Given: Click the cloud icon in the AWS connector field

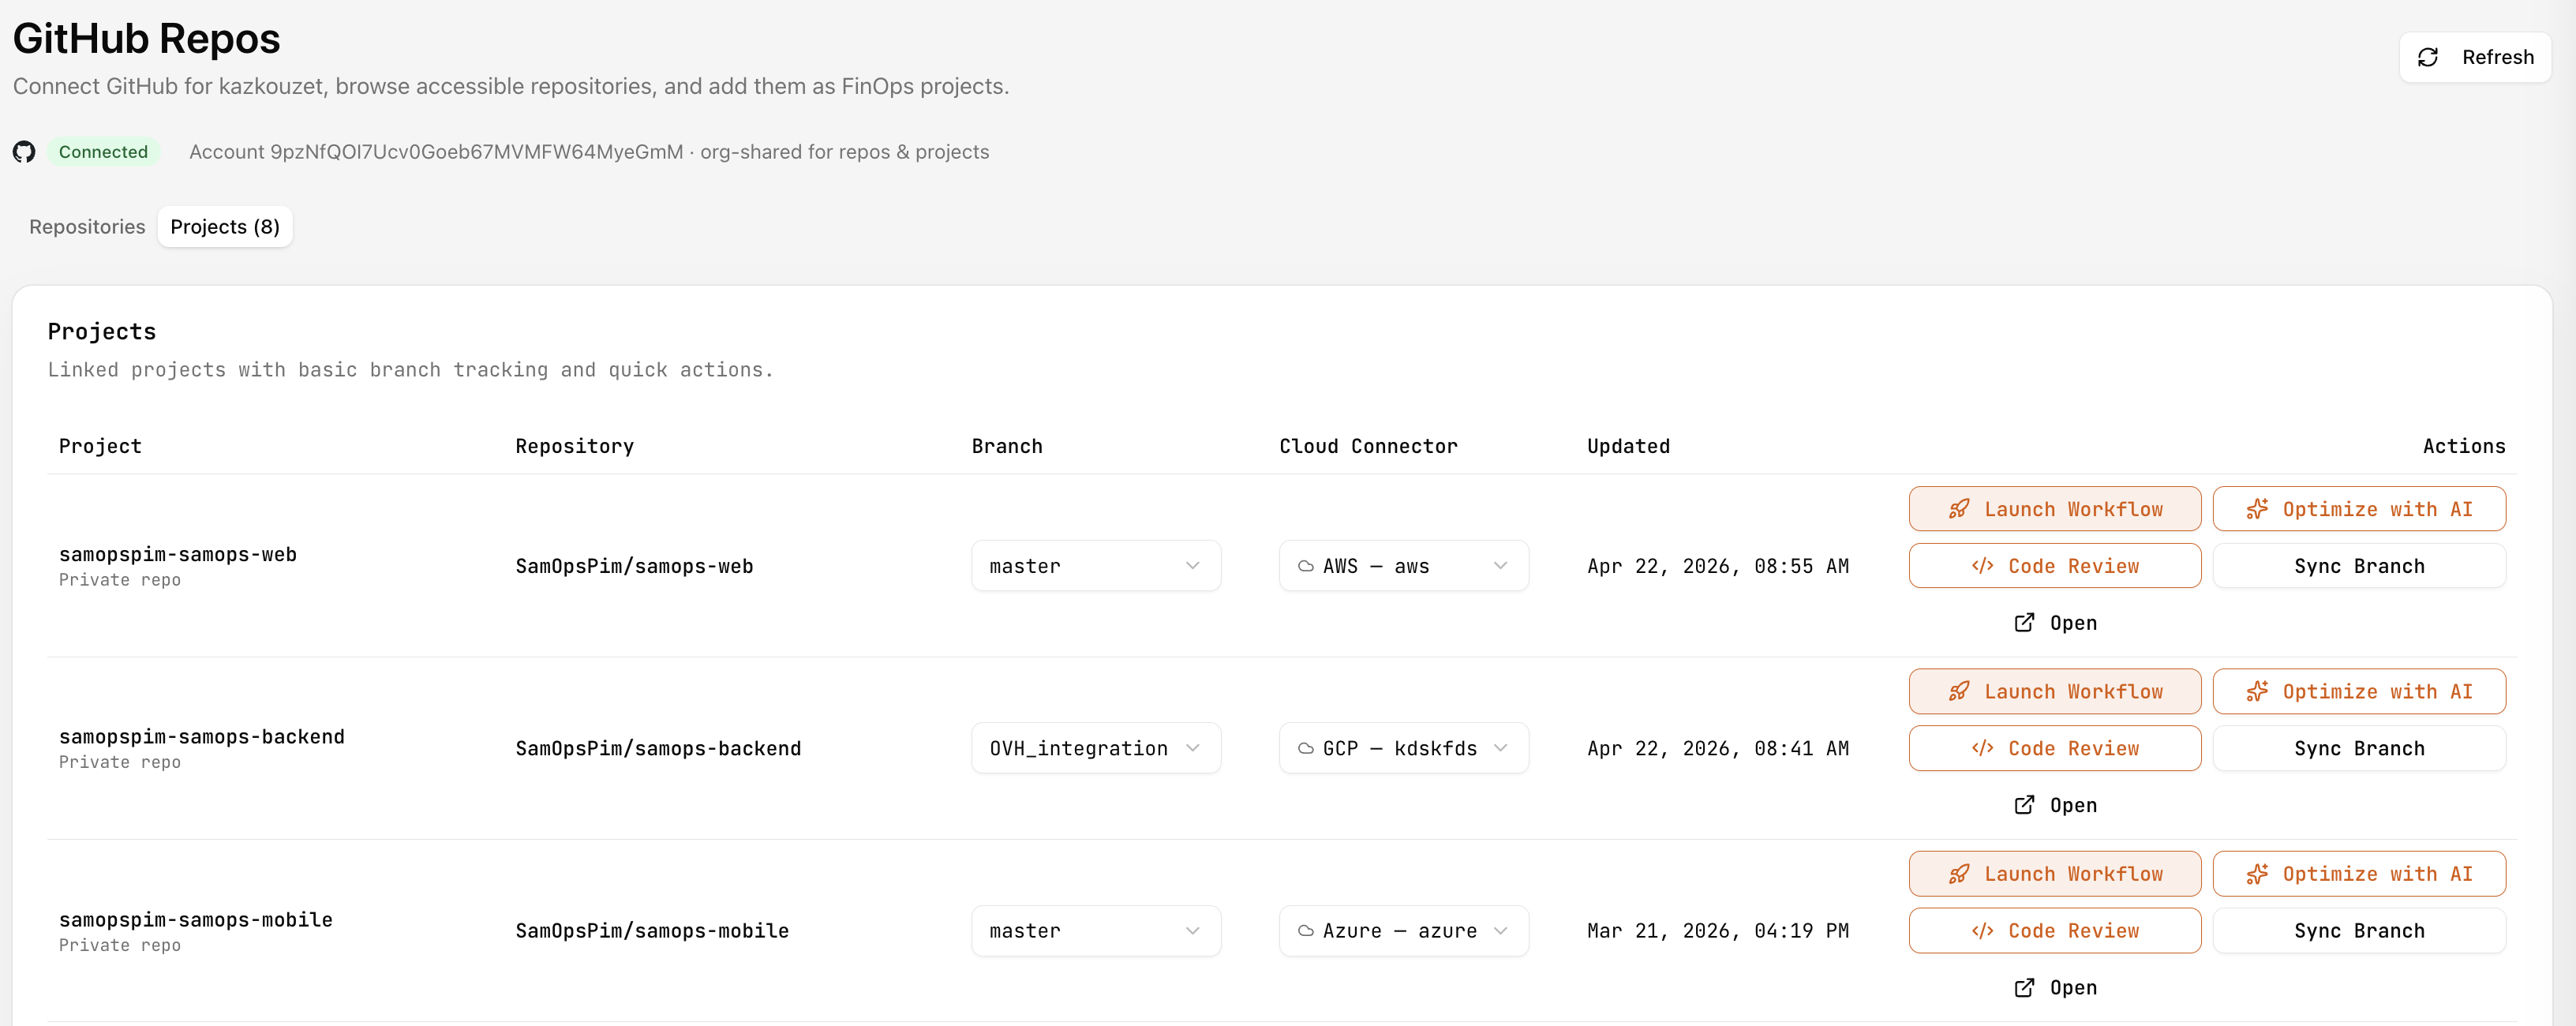Looking at the screenshot, I should coord(1305,565).
